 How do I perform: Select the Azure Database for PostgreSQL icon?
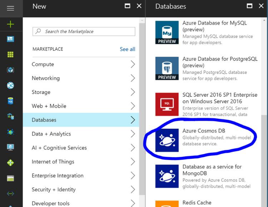tap(167, 68)
